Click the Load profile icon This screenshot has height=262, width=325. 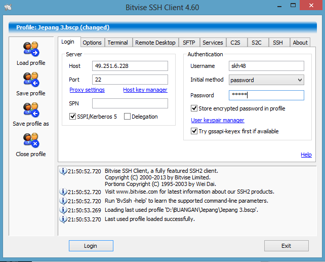pyautogui.click(x=31, y=49)
